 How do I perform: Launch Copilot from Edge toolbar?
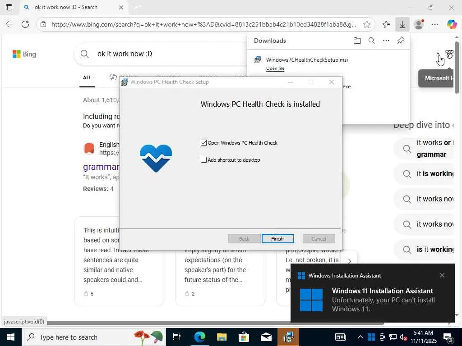452,24
